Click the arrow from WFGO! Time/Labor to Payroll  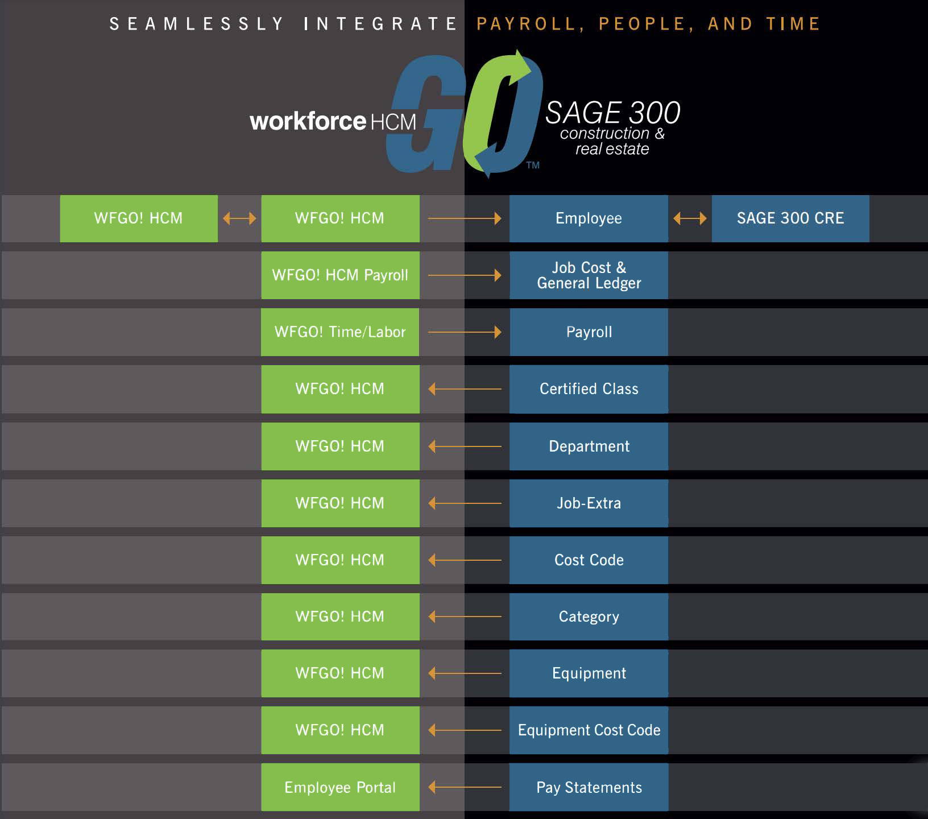tap(465, 332)
